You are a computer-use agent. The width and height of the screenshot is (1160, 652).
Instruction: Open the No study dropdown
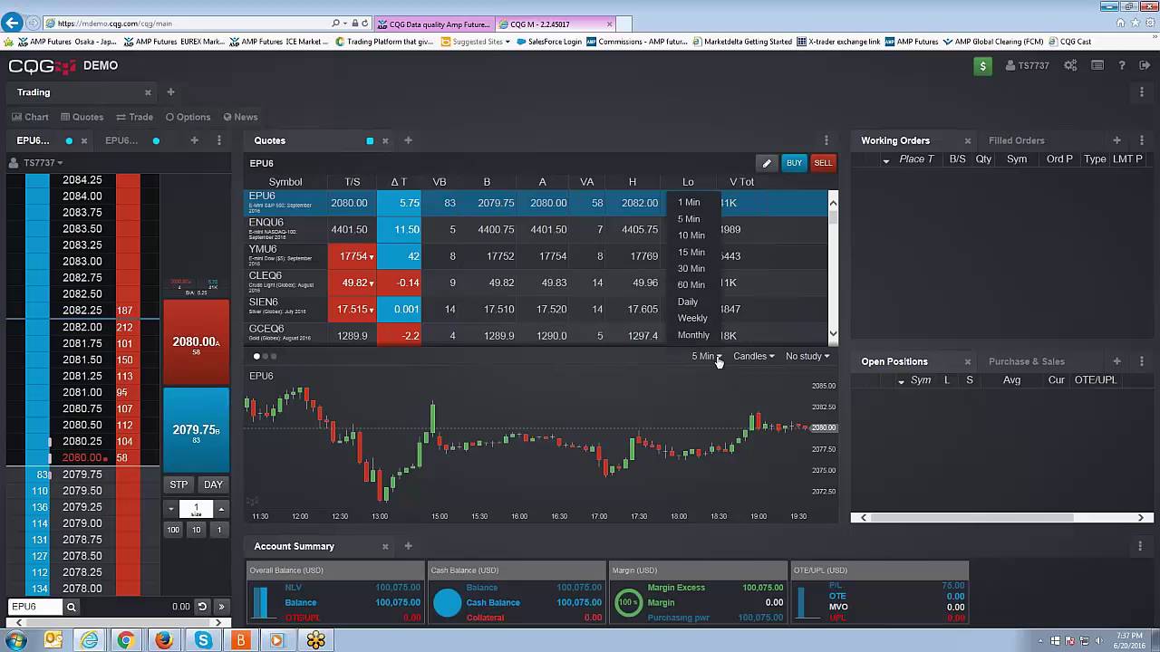tap(807, 356)
